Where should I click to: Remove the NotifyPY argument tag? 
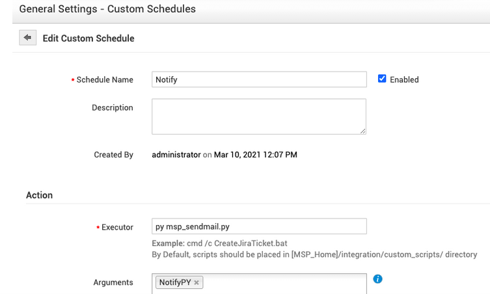click(197, 283)
